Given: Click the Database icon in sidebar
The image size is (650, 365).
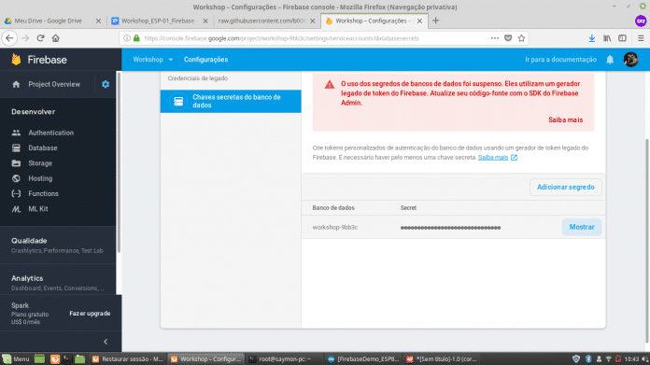Looking at the screenshot, I should pyautogui.click(x=16, y=147).
